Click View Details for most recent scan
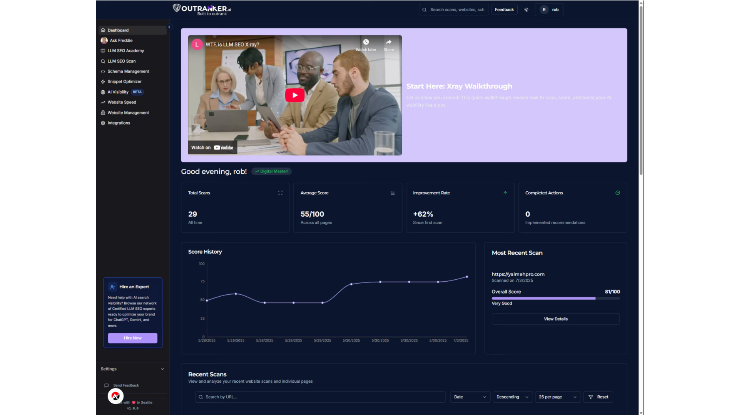739x415 pixels. (x=555, y=319)
